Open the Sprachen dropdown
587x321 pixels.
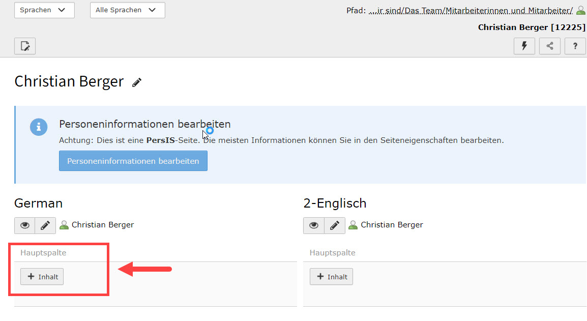tap(44, 10)
